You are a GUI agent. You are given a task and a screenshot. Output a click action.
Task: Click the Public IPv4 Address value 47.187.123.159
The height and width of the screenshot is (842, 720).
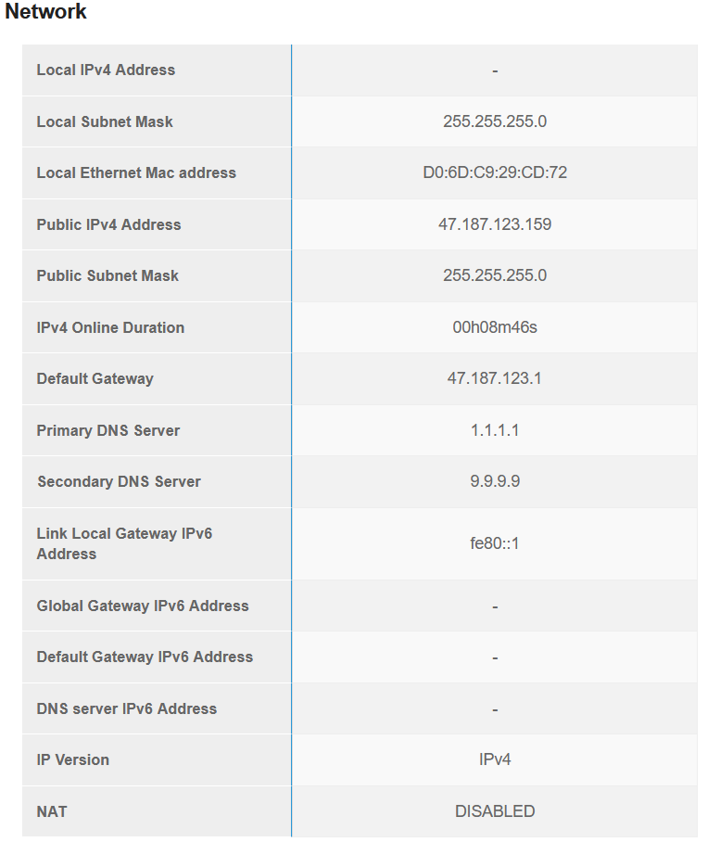(495, 223)
